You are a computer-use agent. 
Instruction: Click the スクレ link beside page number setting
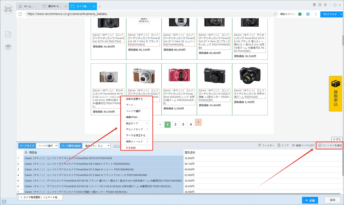tap(117, 146)
